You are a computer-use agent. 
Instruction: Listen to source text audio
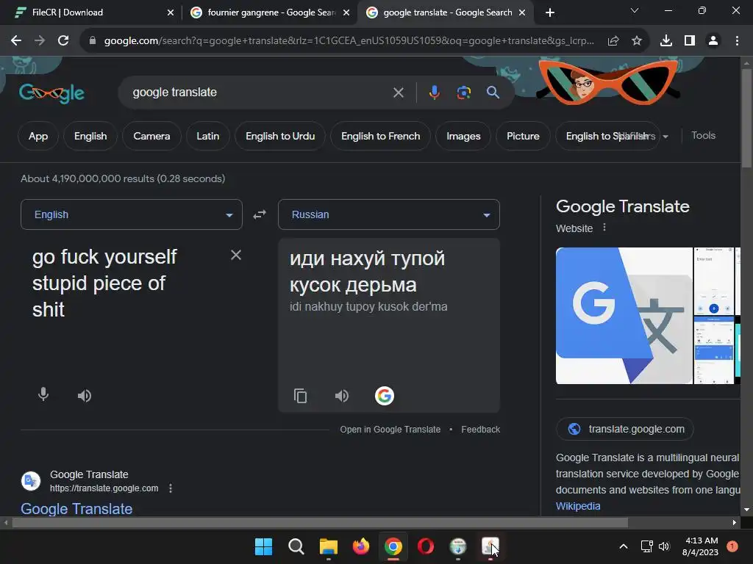click(x=85, y=396)
